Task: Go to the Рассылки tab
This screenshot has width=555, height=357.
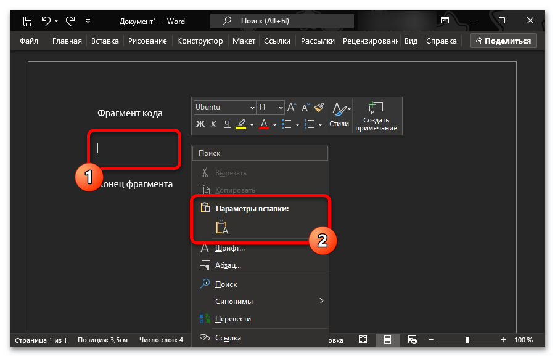Action: [x=318, y=41]
